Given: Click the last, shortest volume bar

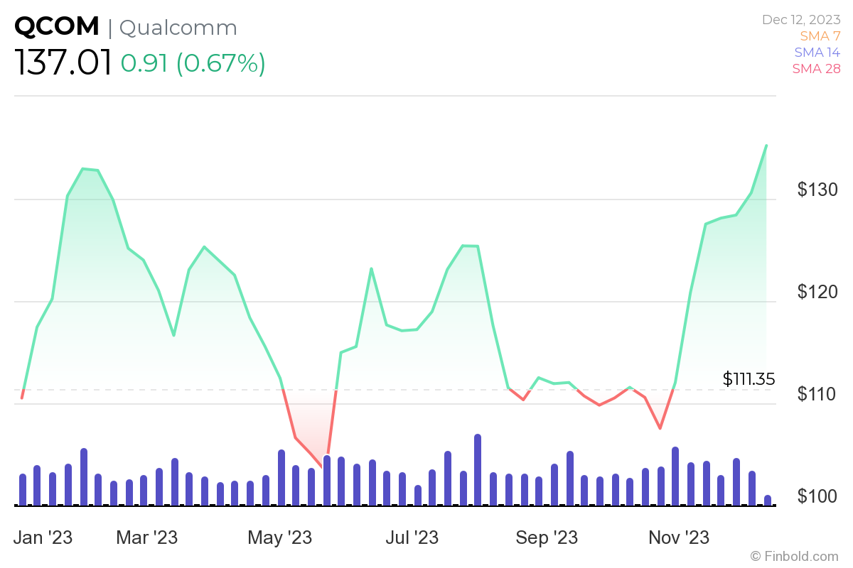Looking at the screenshot, I should point(768,501).
